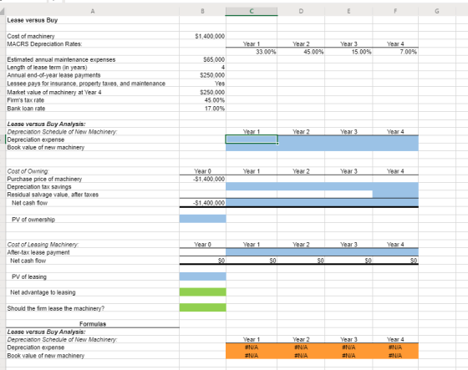The height and width of the screenshot is (370, 468).
Task: Click 'Length of lease term (in years)' label
Action: coord(47,68)
